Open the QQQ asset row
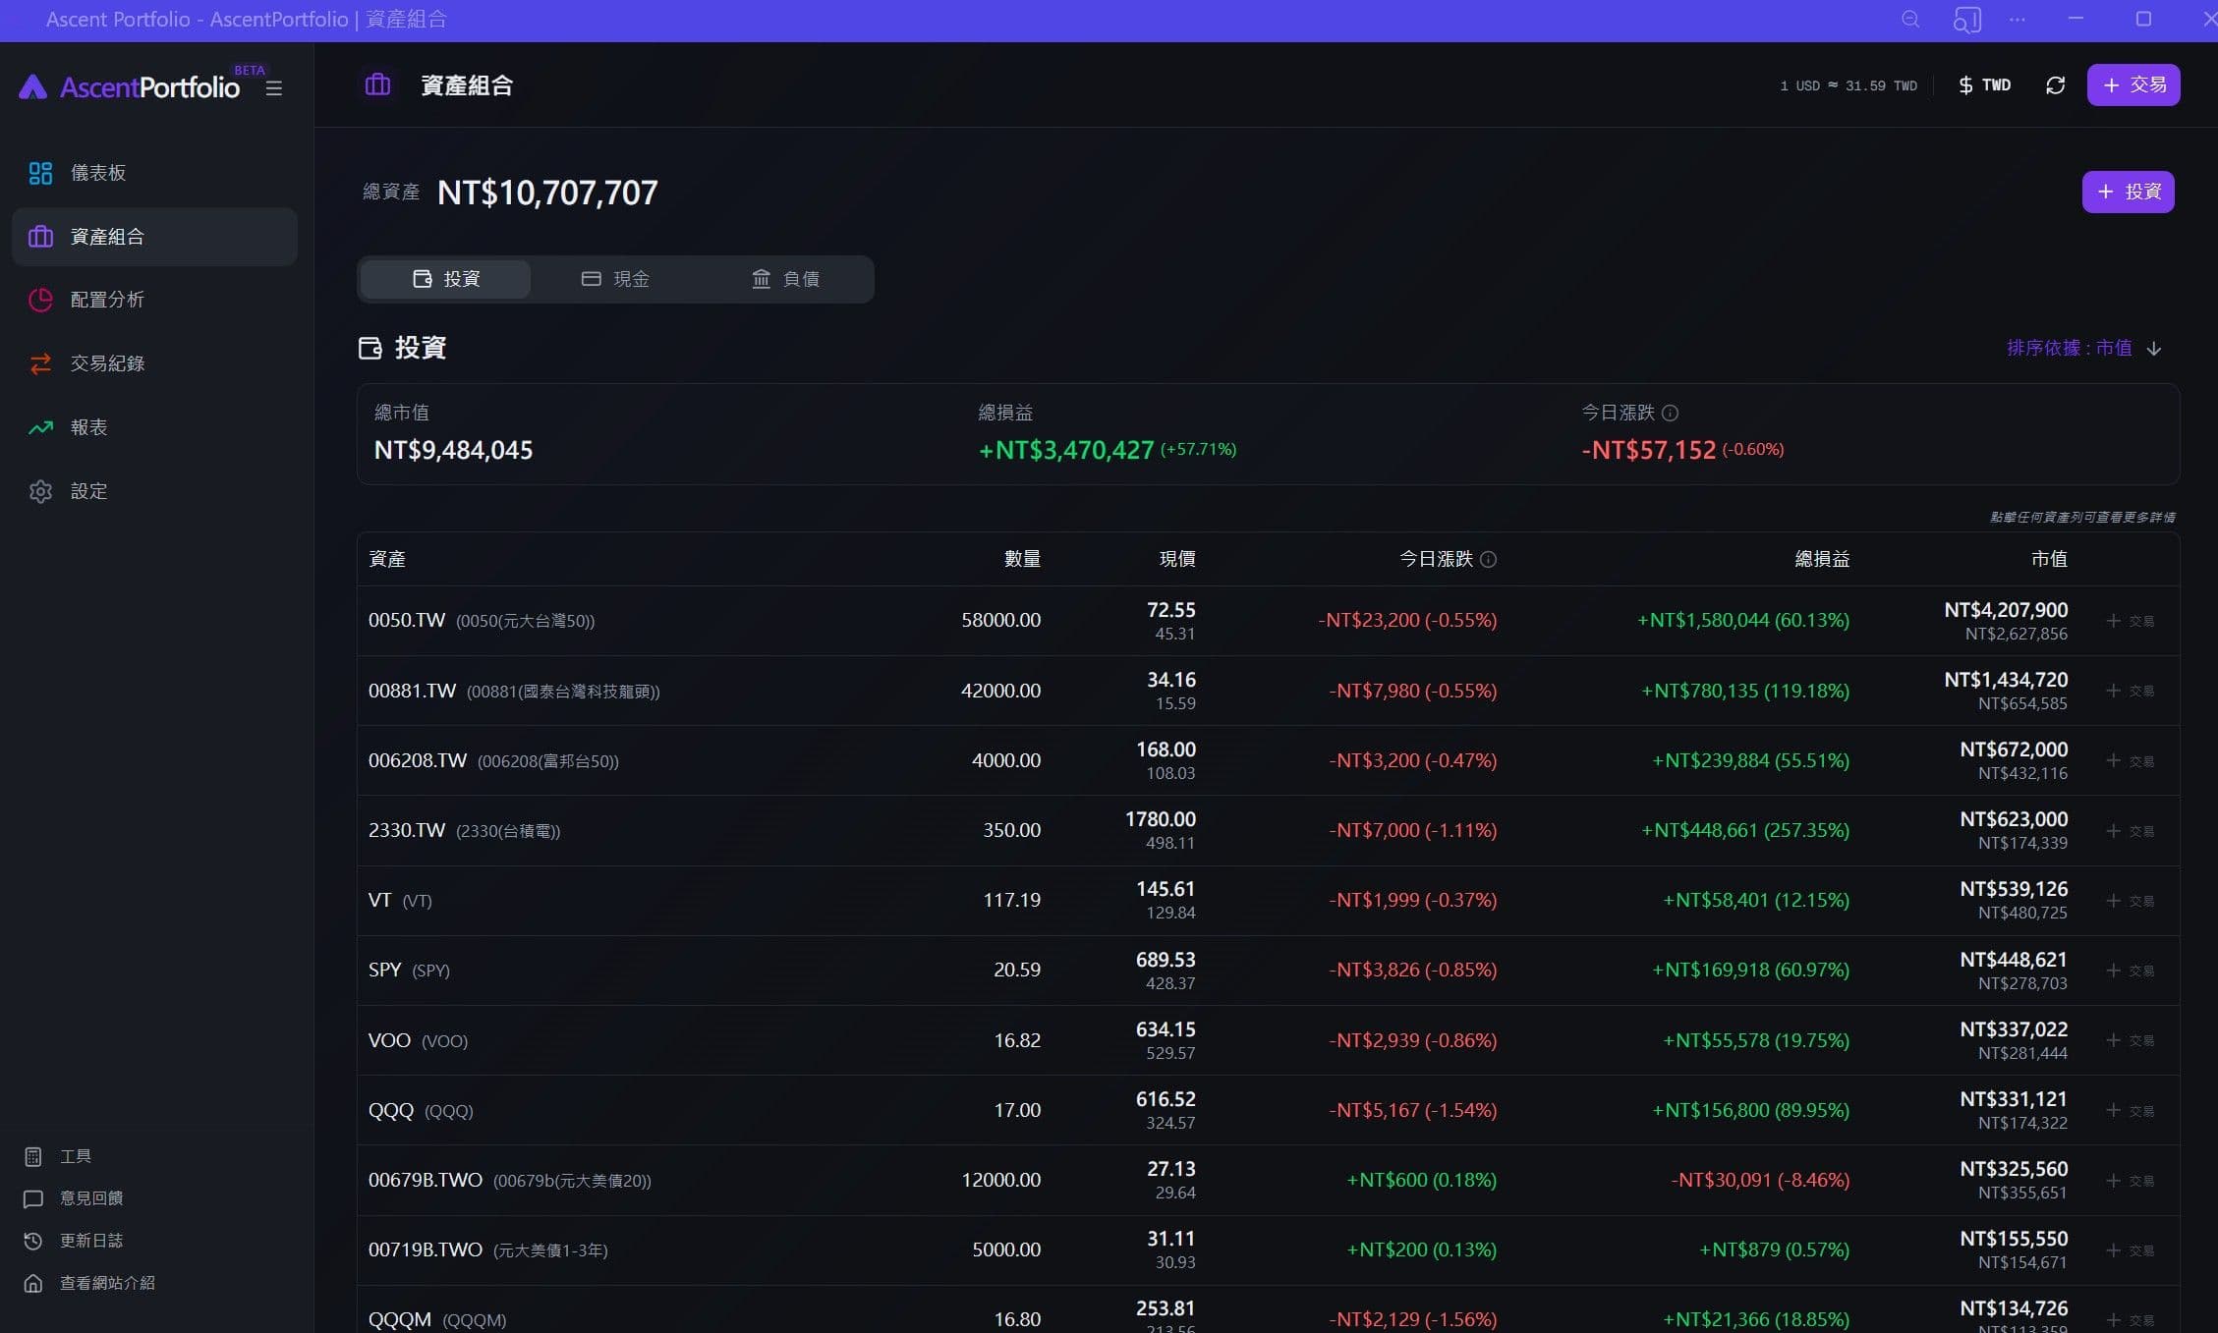 [1268, 1110]
